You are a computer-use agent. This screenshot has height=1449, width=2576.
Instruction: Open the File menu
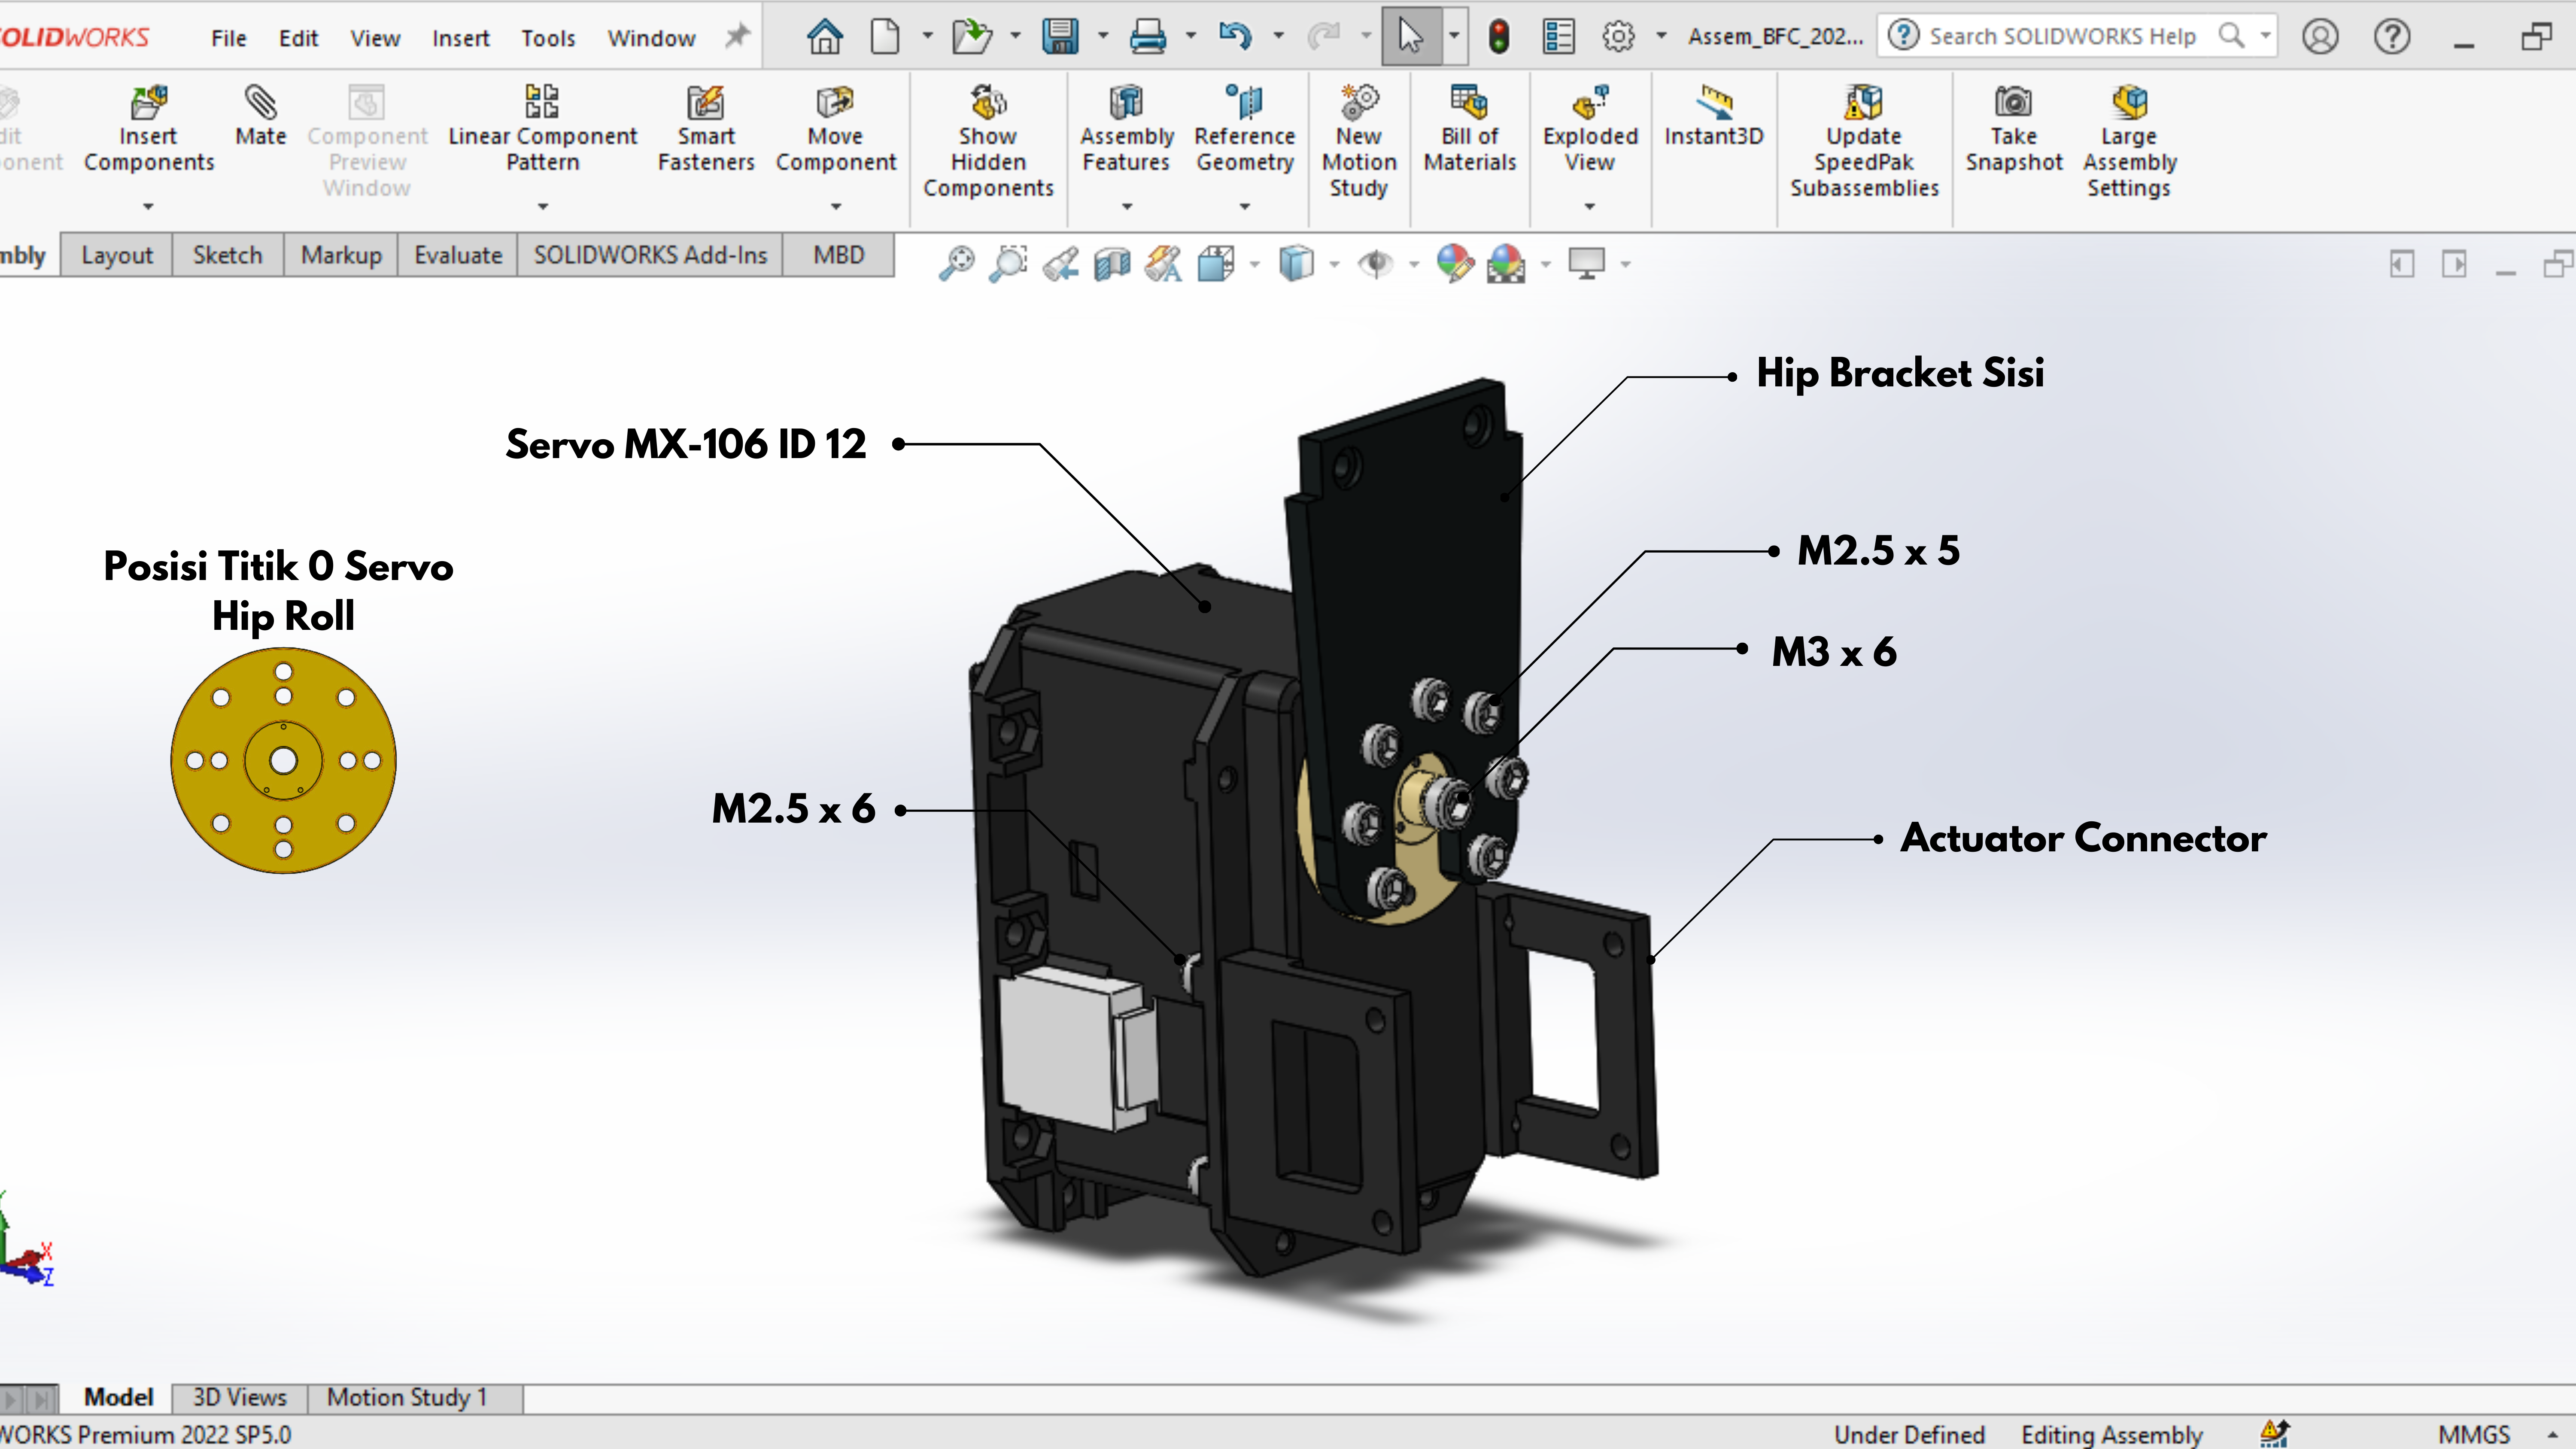click(x=228, y=38)
